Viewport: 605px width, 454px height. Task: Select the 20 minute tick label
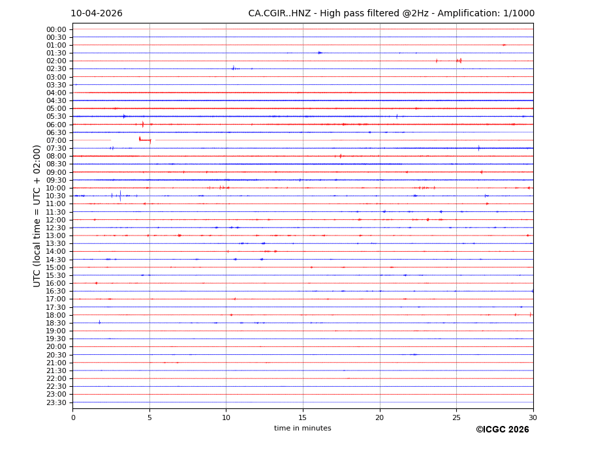coord(380,417)
